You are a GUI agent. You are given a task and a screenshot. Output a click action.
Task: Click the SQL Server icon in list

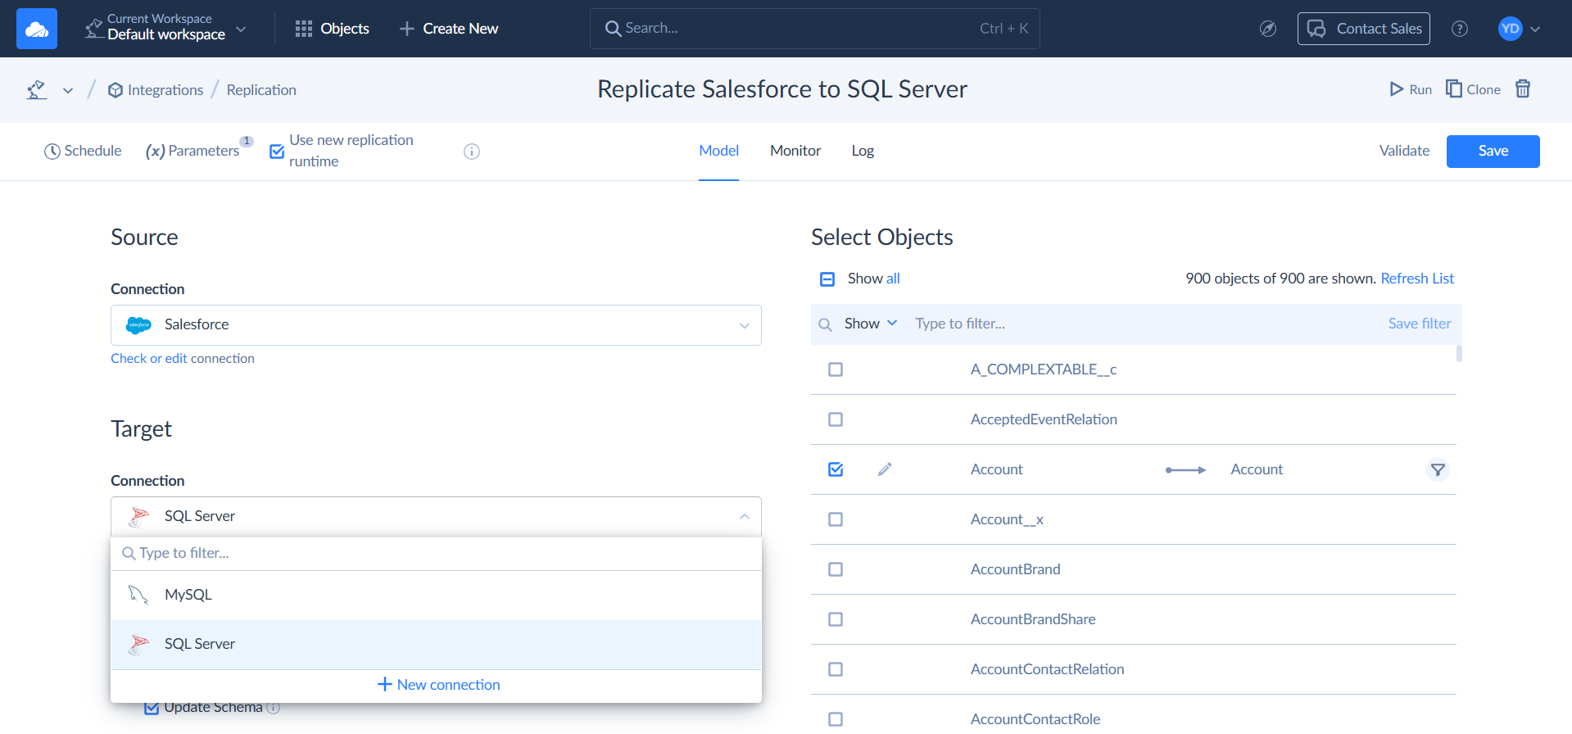click(x=138, y=645)
